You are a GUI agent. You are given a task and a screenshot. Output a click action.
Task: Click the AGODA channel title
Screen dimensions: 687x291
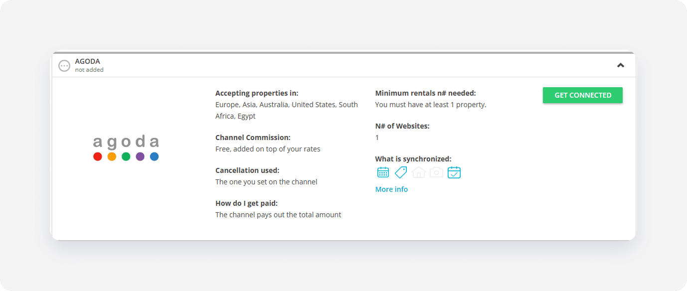click(x=88, y=61)
